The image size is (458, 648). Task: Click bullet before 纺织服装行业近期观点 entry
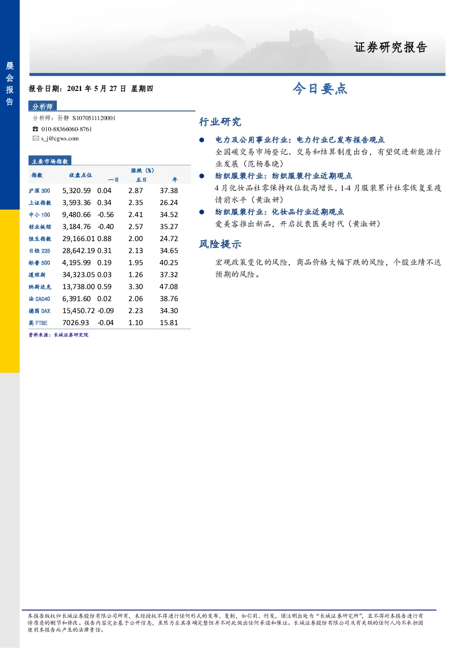pos(202,176)
